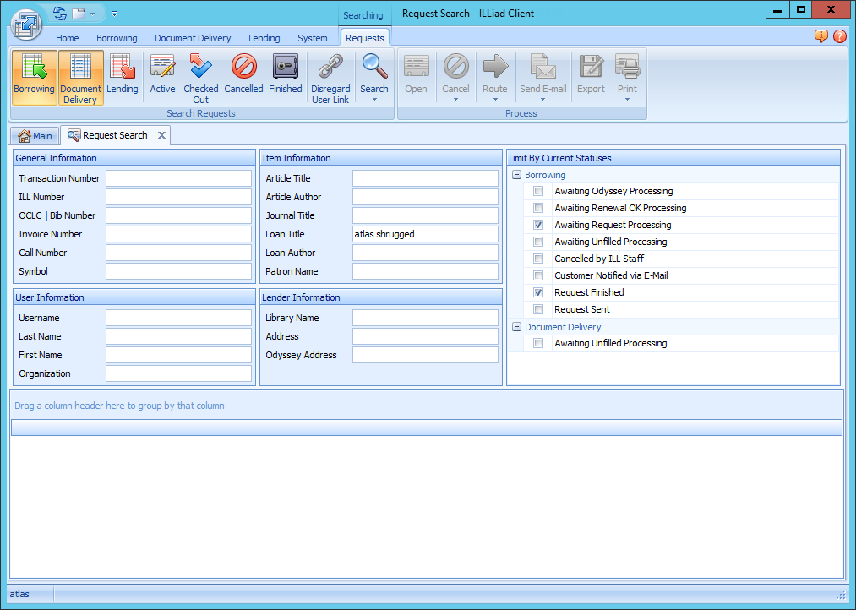
Task: Click the Loan Title input field
Action: point(425,234)
